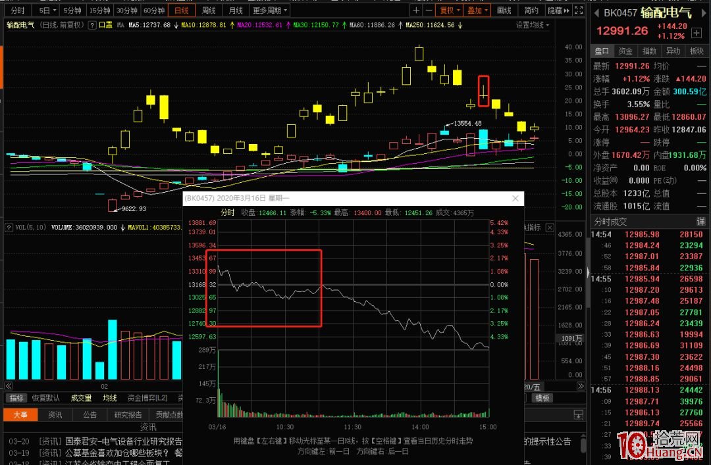Image resolution: width=711 pixels, height=465 pixels.
Task: Click the MA5:12737.68 moving average label
Action: pos(149,25)
